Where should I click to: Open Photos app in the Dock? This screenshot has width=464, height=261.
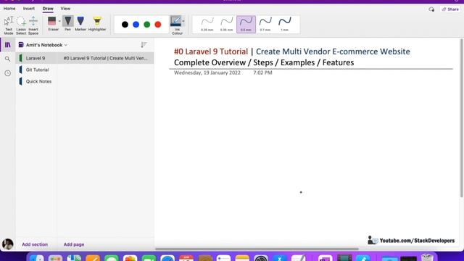click(x=130, y=258)
